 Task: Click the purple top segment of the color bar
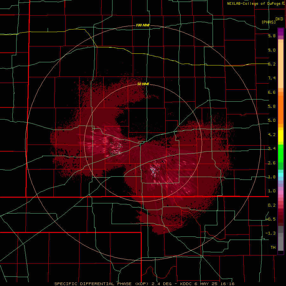[281, 32]
